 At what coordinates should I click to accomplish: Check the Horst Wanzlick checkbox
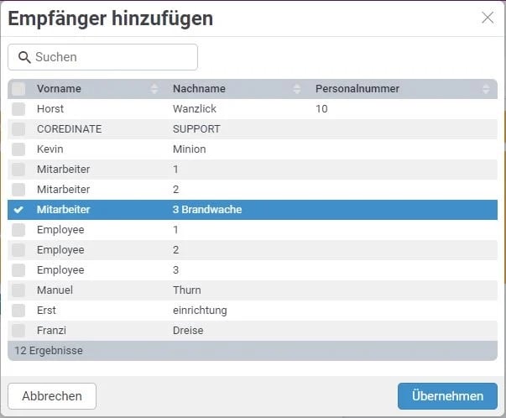pyautogui.click(x=18, y=109)
